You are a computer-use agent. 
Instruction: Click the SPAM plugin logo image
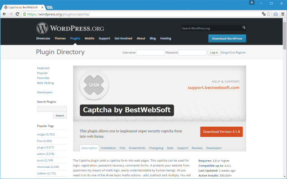click(x=94, y=85)
